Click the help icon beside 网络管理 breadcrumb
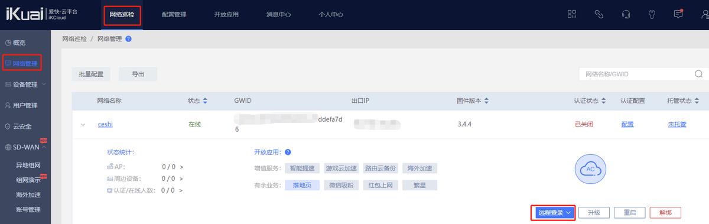Screen dimensions: 709x224 [128, 39]
